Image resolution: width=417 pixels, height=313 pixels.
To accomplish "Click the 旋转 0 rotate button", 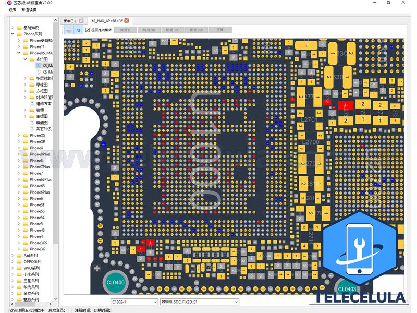I will tap(126, 30).
